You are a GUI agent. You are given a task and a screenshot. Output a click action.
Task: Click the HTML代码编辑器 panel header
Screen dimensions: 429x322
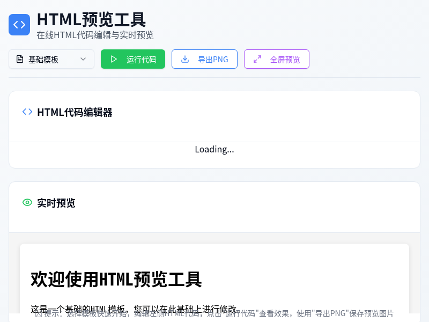click(x=75, y=112)
